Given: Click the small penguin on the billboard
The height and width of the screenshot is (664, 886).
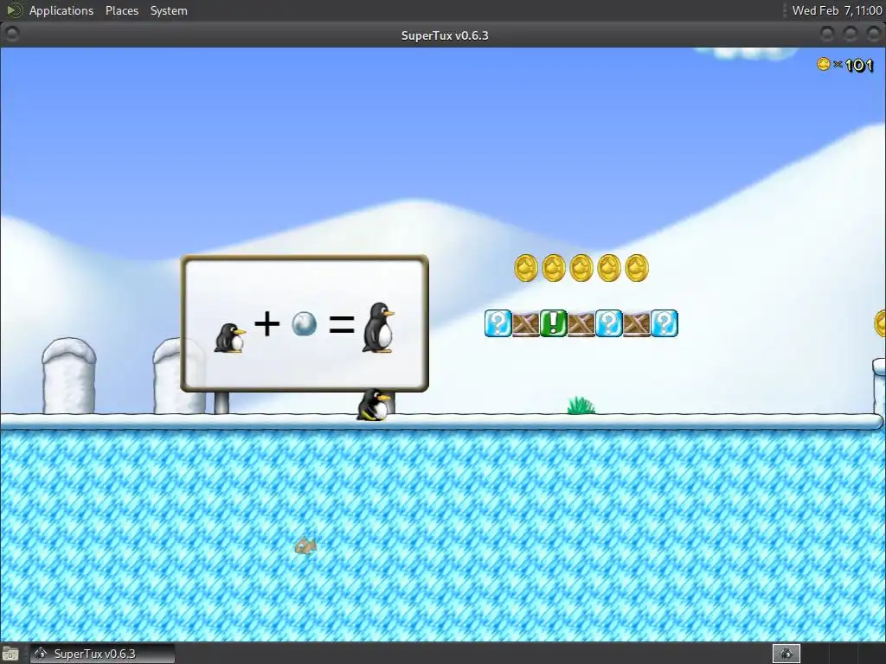Looking at the screenshot, I should tap(229, 338).
